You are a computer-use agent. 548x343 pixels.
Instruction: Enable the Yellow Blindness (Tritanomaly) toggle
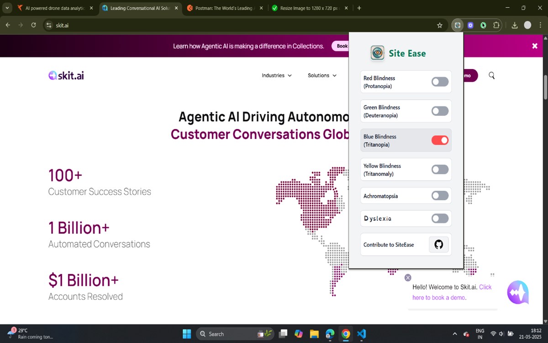point(440,170)
